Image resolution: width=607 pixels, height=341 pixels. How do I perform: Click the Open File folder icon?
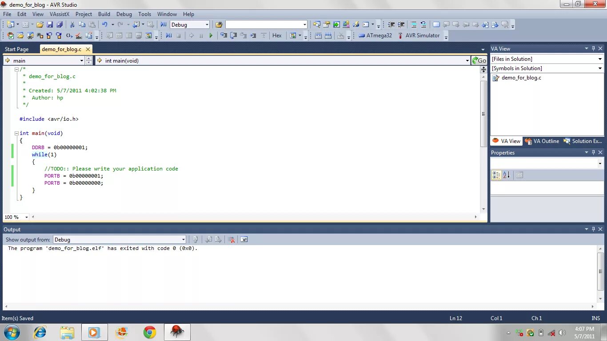(x=40, y=24)
